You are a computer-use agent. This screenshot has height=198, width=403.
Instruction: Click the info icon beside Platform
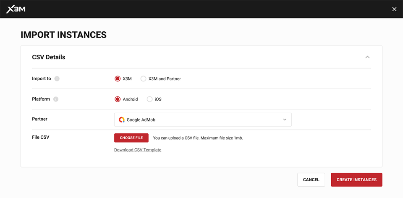tap(56, 99)
